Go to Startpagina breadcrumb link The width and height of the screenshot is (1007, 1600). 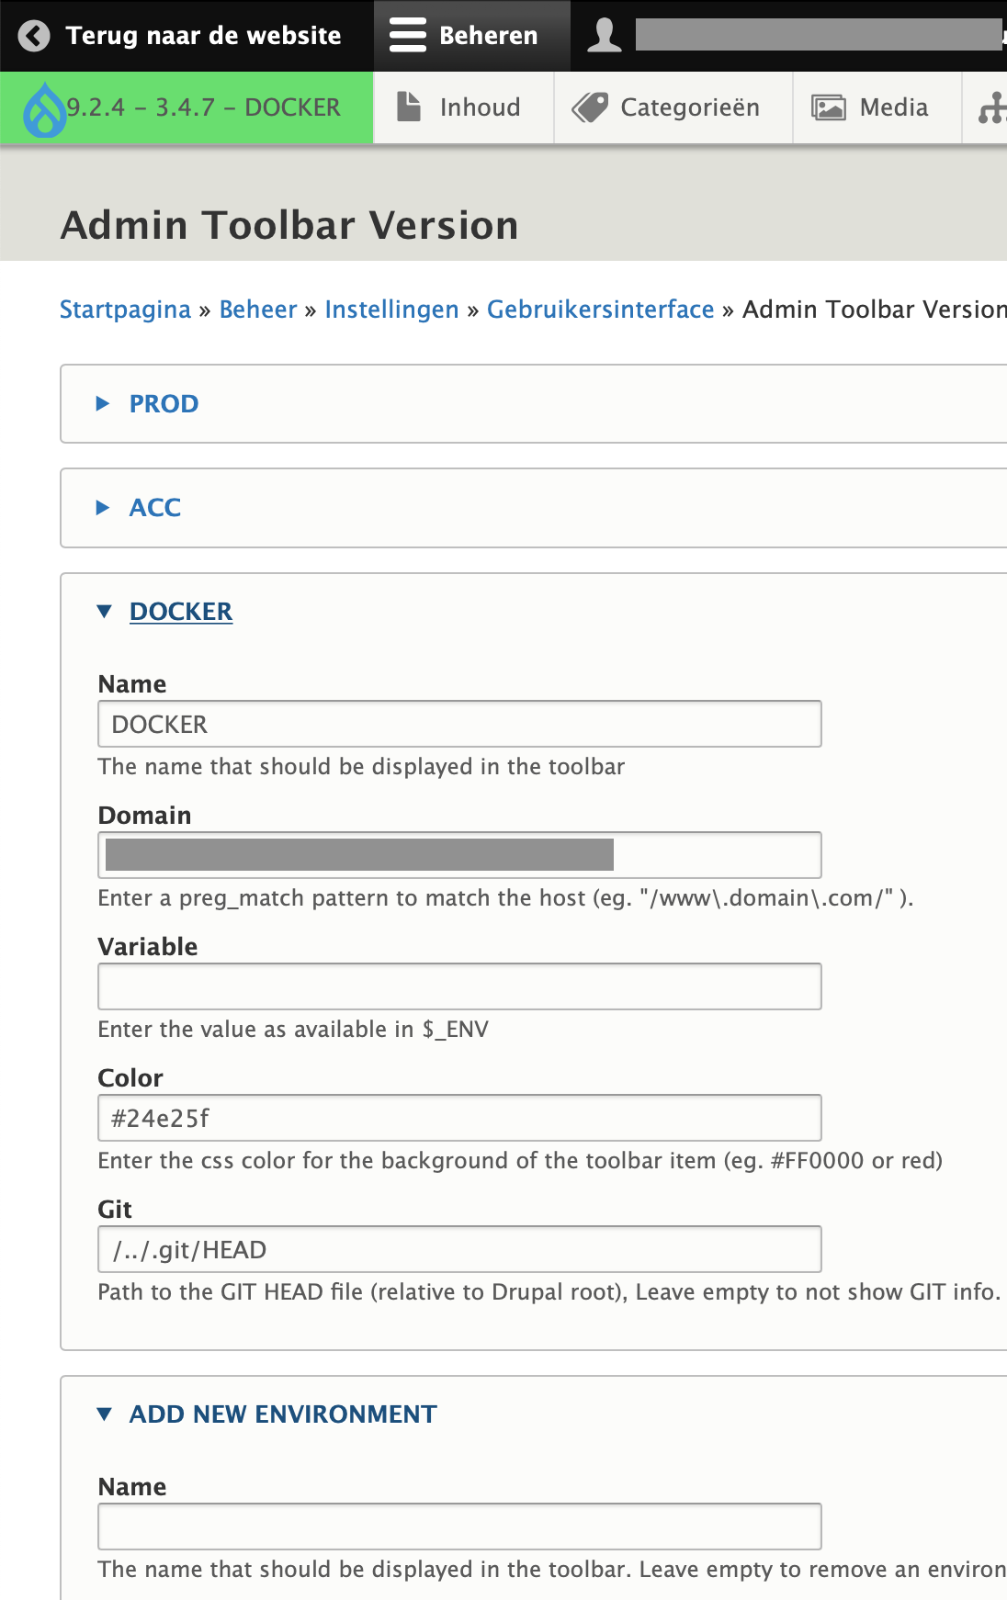click(x=125, y=310)
